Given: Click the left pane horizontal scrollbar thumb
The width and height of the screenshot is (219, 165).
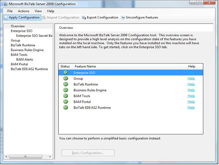Looking at the screenshot, I should [25, 157].
